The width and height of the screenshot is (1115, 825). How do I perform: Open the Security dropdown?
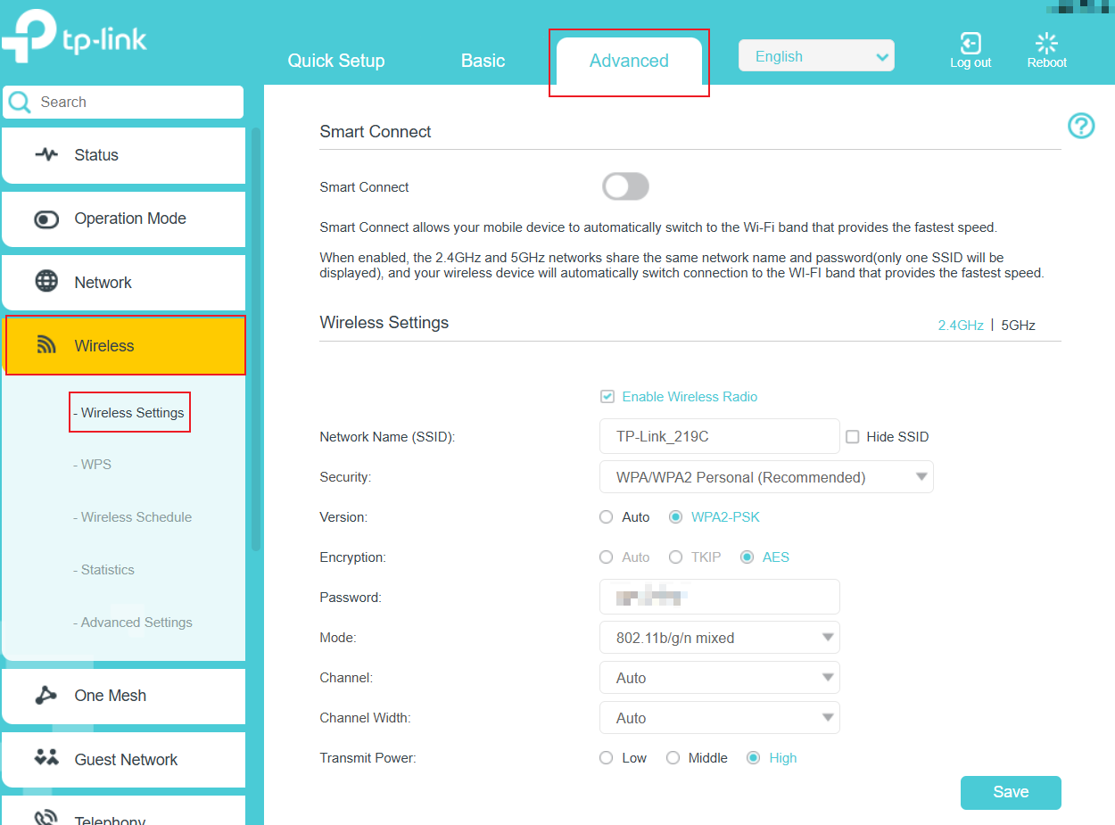(765, 476)
